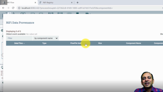Close the NiFi Flow tab
163x92 pixels.
tap(35, 3)
